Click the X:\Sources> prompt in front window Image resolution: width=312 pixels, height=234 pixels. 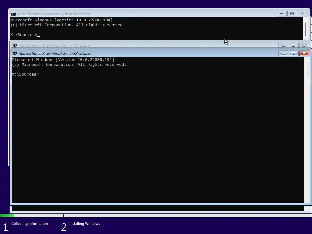click(x=25, y=74)
